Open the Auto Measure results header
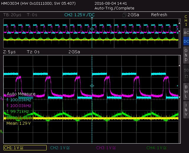 pyautogui.click(x=21, y=94)
